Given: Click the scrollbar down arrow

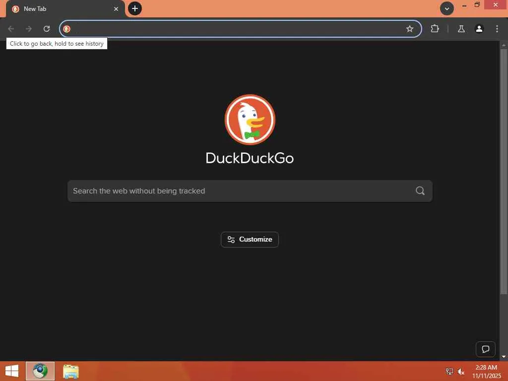Looking at the screenshot, I should coord(504,357).
